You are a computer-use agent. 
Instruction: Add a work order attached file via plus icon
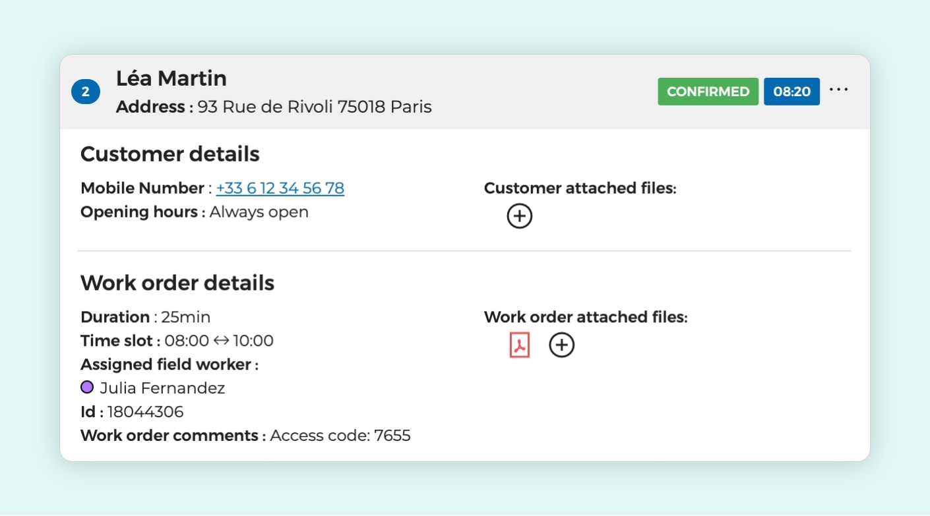coord(561,344)
